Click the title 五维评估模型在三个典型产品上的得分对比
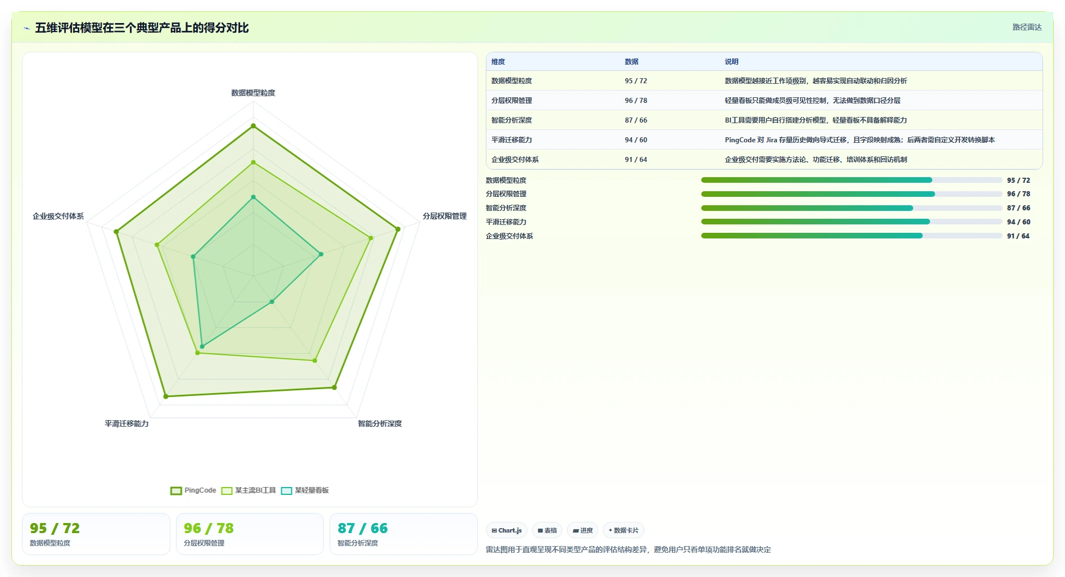Screen dimensions: 1065x577 point(142,28)
